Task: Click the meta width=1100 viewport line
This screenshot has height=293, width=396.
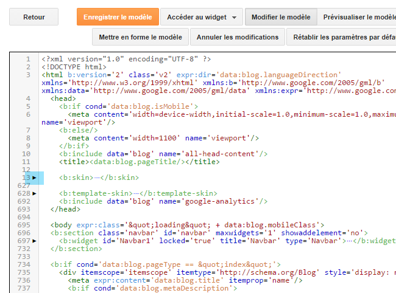Action: [163, 139]
